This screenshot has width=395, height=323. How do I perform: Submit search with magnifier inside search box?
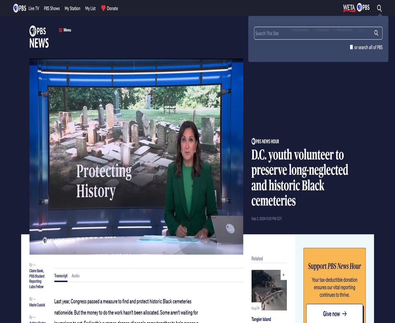pos(376,33)
